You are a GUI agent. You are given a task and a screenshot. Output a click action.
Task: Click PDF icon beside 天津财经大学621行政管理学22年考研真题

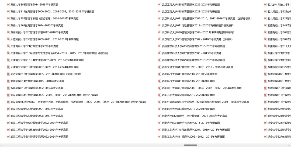click(x=8, y=46)
